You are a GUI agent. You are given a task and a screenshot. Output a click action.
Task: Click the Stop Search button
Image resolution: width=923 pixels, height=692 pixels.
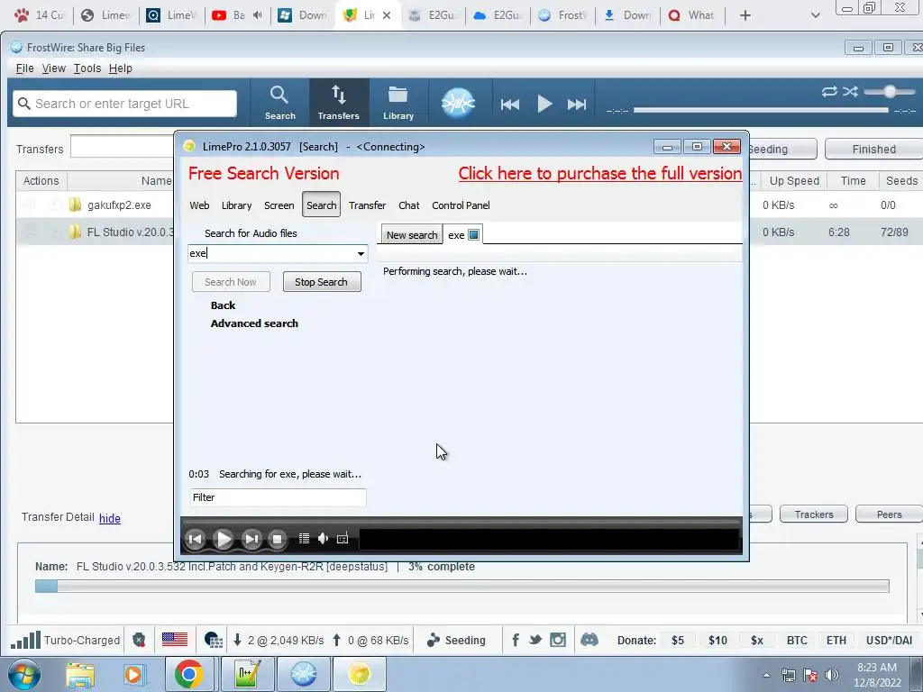tap(322, 282)
